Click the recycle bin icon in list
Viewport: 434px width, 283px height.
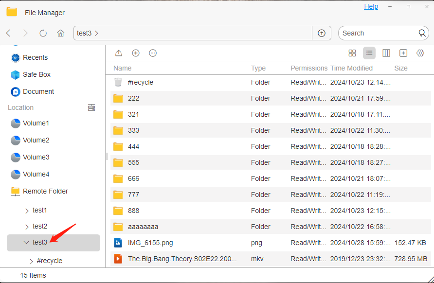[118, 82]
